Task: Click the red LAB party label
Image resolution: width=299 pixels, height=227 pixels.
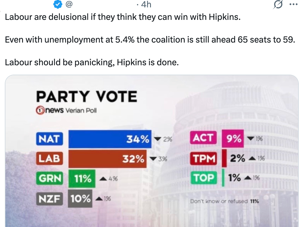Action: 49,159
